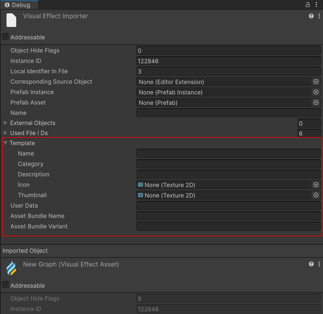323x314 pixels.
Task: Click the New Graph Visual Effect Asset icon
Action: pyautogui.click(x=11, y=268)
